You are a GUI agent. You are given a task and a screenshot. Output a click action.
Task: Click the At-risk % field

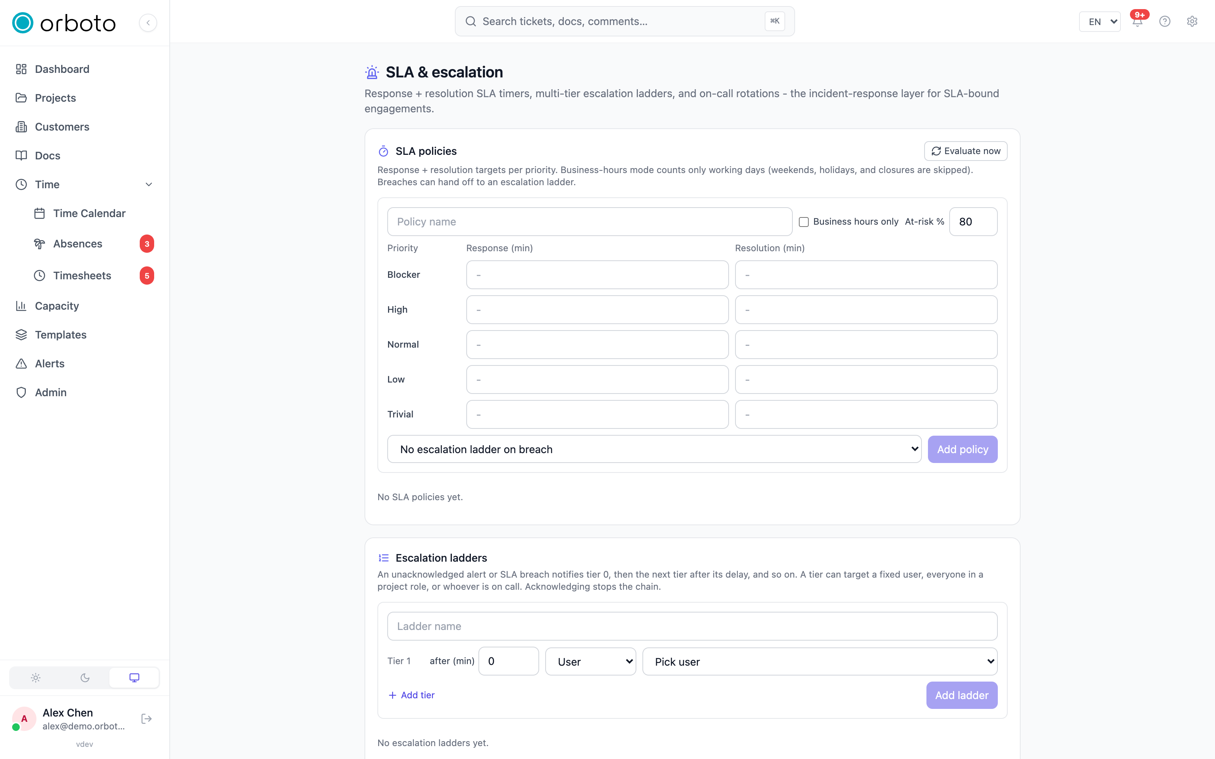[x=973, y=222]
